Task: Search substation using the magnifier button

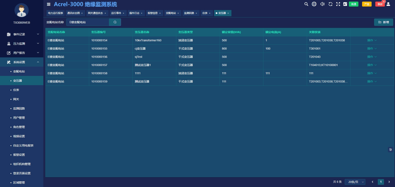Action: pos(115,22)
